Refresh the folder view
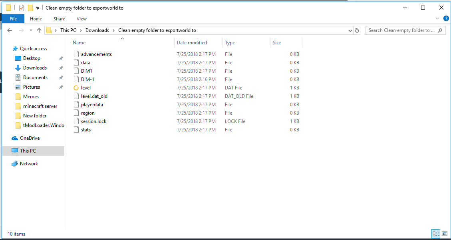451x240 pixels. [357, 30]
